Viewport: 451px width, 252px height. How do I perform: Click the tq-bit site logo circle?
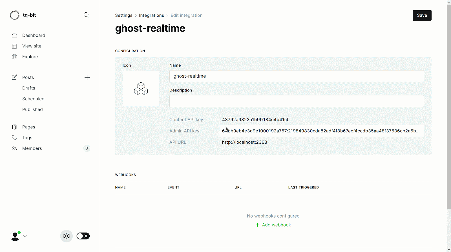tap(15, 15)
